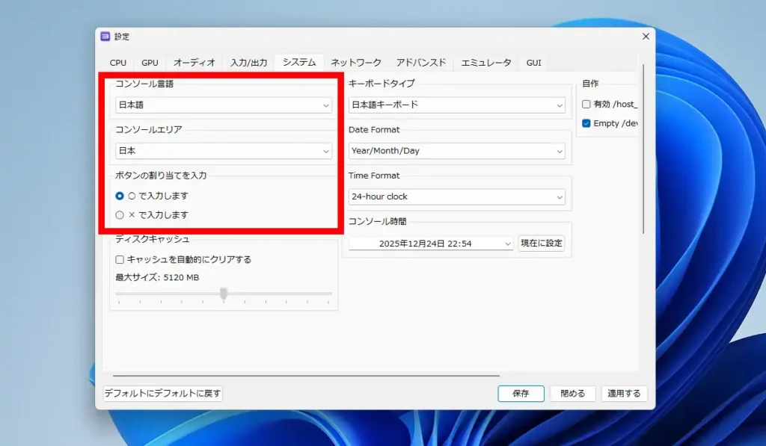Switch to the GPU tab
This screenshot has height=446, width=766.
[x=150, y=63]
